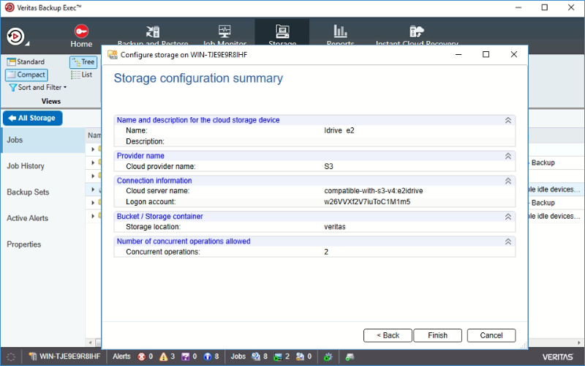This screenshot has width=585, height=366.
Task: Click 'compatible-with-s3-v4:e2idrive' server name
Action: pyautogui.click(x=374, y=191)
